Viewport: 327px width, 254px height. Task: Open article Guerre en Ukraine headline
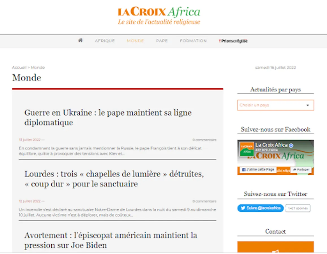[x=108, y=117]
